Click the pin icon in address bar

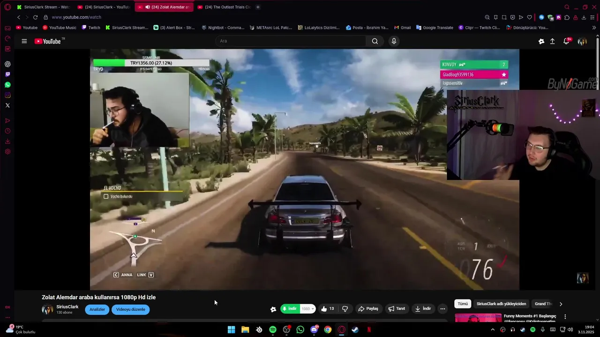(495, 17)
